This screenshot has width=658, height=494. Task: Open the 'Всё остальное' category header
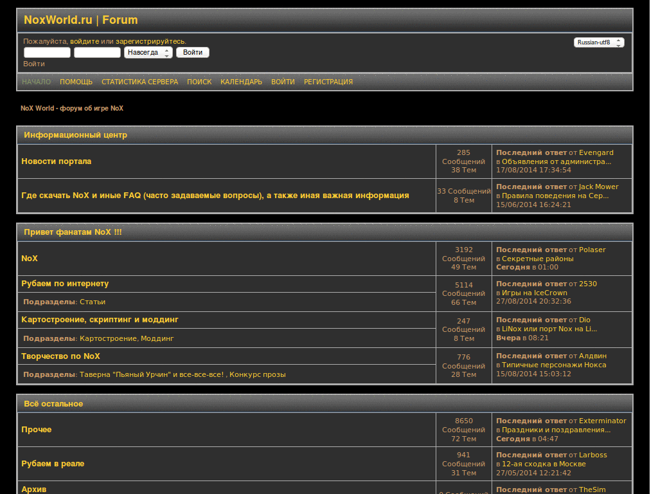[53, 404]
